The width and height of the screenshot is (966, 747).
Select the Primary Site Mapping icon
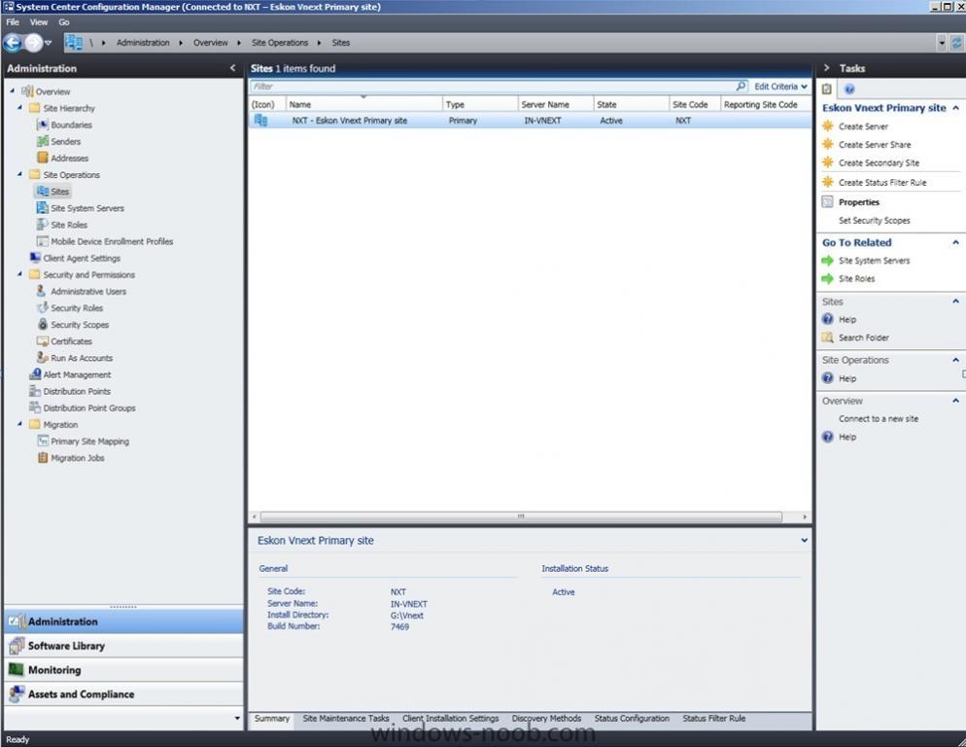(43, 441)
